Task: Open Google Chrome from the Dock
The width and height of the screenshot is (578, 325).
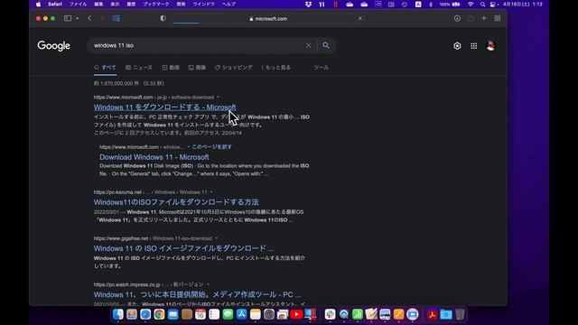Action: [159, 314]
